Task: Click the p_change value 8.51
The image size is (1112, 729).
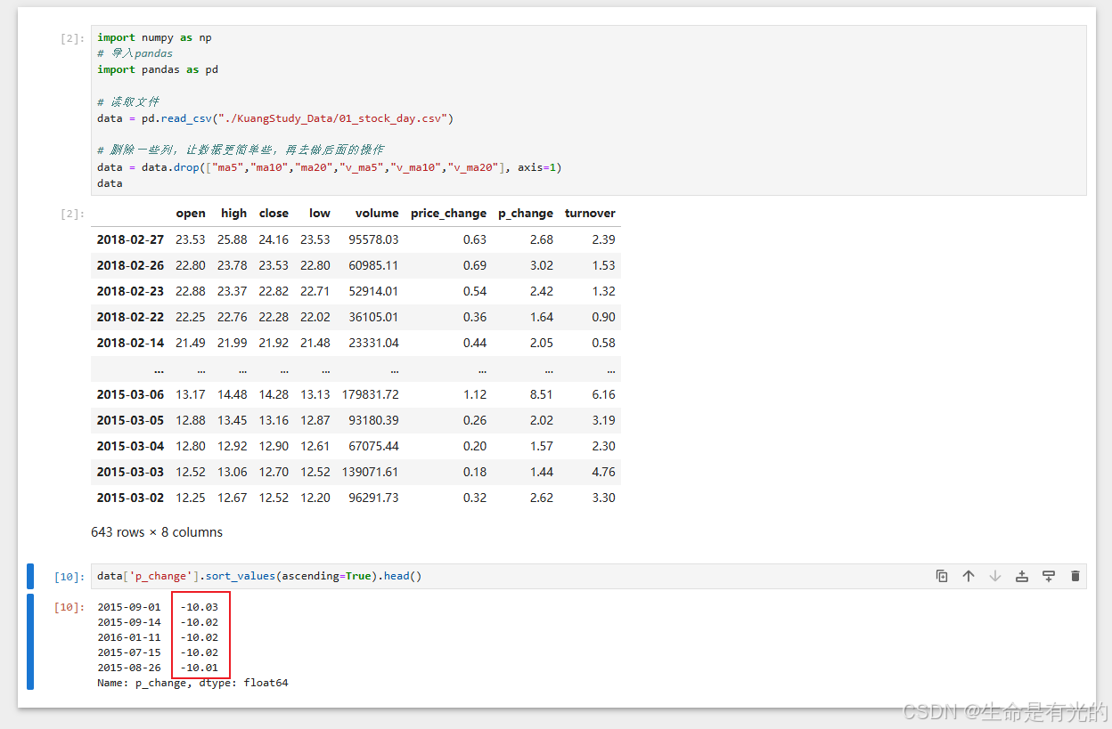Action: [541, 394]
